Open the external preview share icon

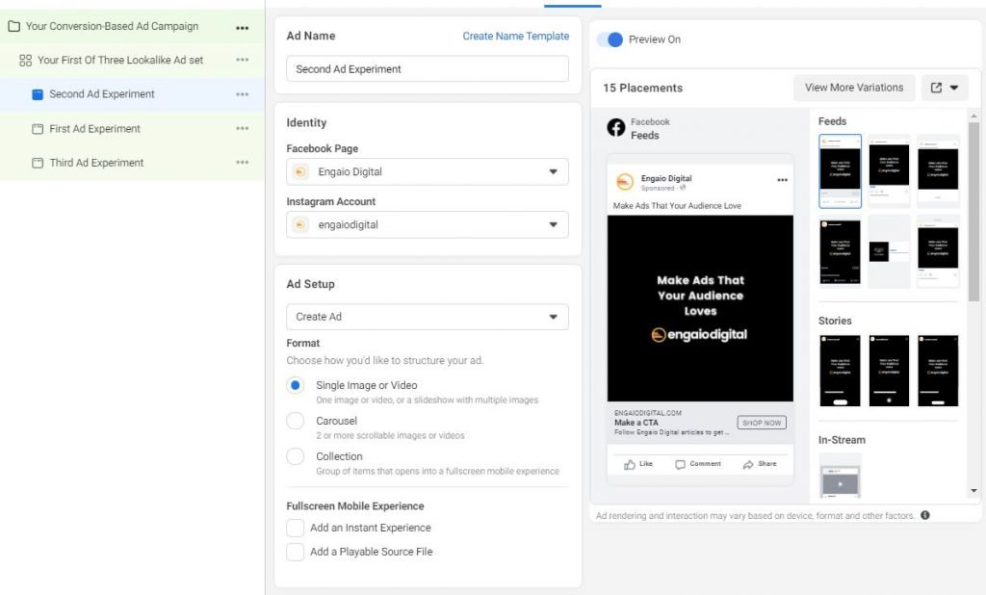(936, 88)
